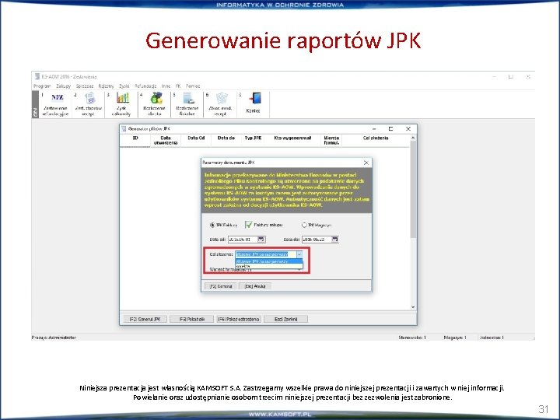The width and height of the screenshot is (560, 420).
Task: Open the bar chart profit icon numbered 3
Action: click(x=123, y=97)
